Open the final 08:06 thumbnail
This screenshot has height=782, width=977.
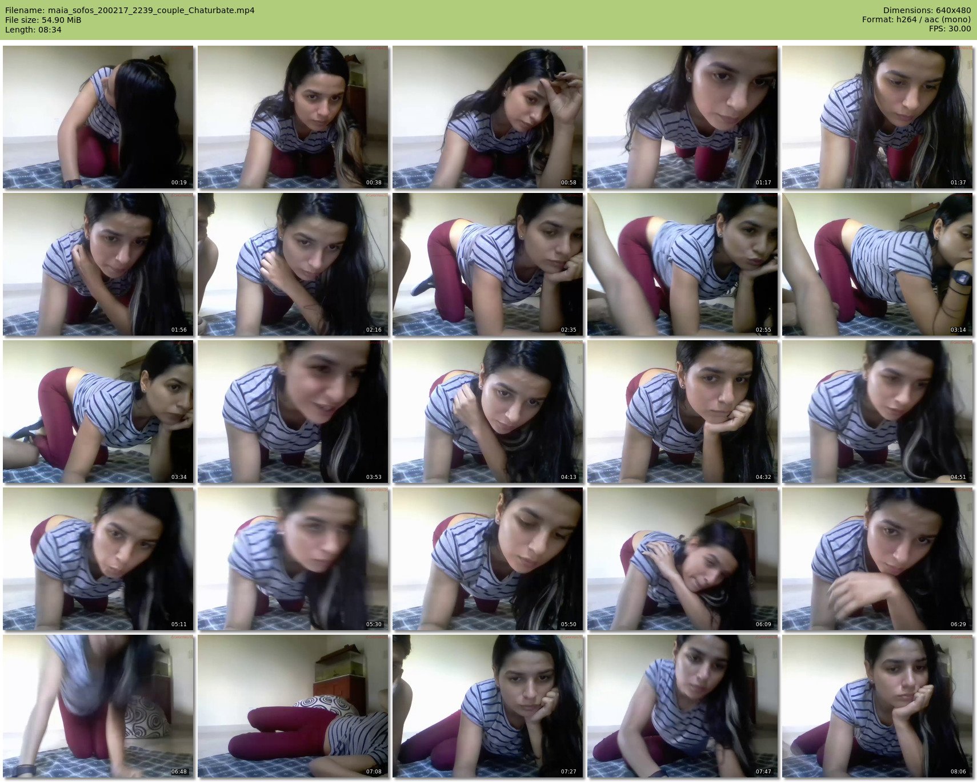pos(878,706)
